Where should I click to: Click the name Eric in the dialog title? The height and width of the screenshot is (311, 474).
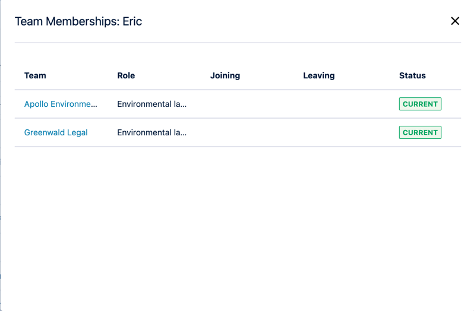tap(132, 21)
